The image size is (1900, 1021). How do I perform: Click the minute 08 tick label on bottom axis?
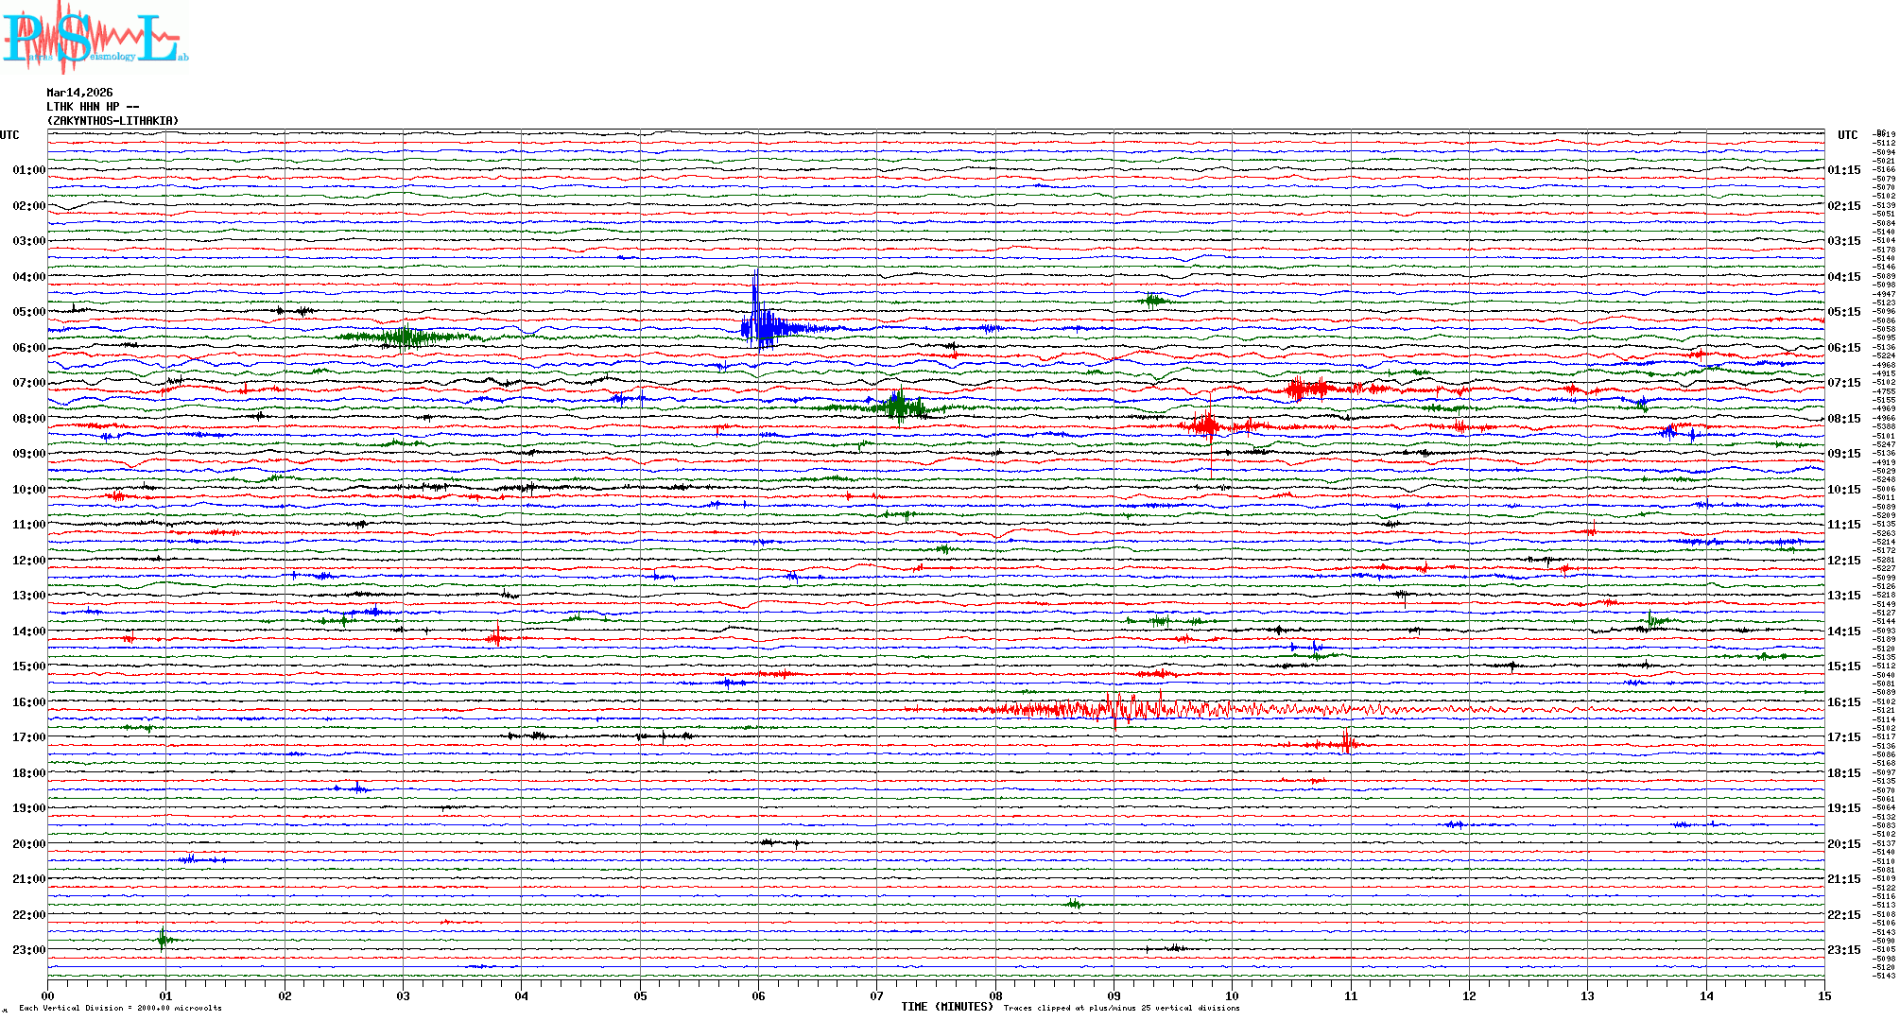[995, 995]
